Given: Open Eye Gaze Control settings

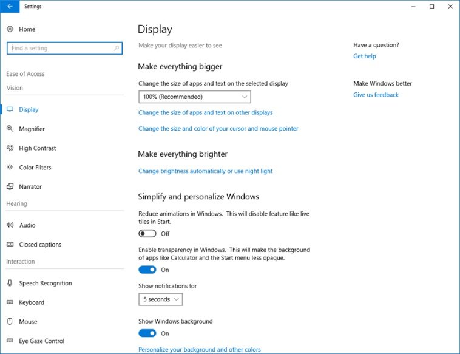Looking at the screenshot, I should pos(42,341).
